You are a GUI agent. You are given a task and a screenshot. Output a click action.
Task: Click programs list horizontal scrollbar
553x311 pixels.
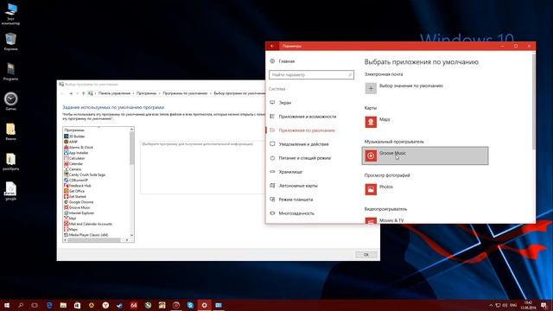click(x=94, y=240)
